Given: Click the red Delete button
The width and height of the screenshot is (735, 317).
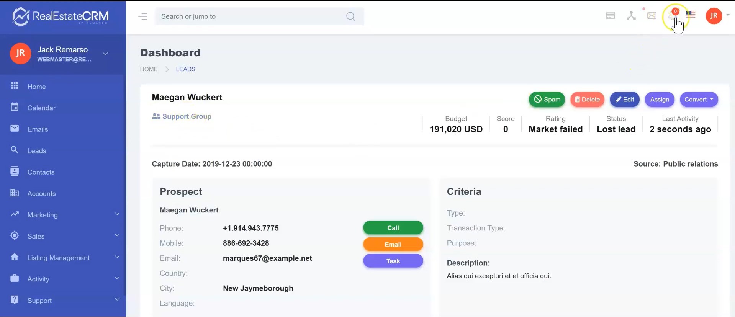Looking at the screenshot, I should pyautogui.click(x=587, y=100).
